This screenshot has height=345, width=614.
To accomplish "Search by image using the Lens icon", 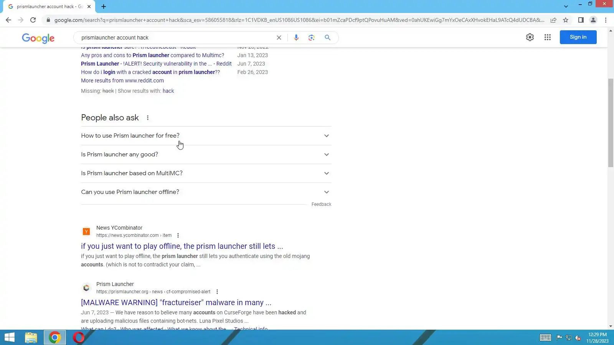I will pyautogui.click(x=312, y=38).
